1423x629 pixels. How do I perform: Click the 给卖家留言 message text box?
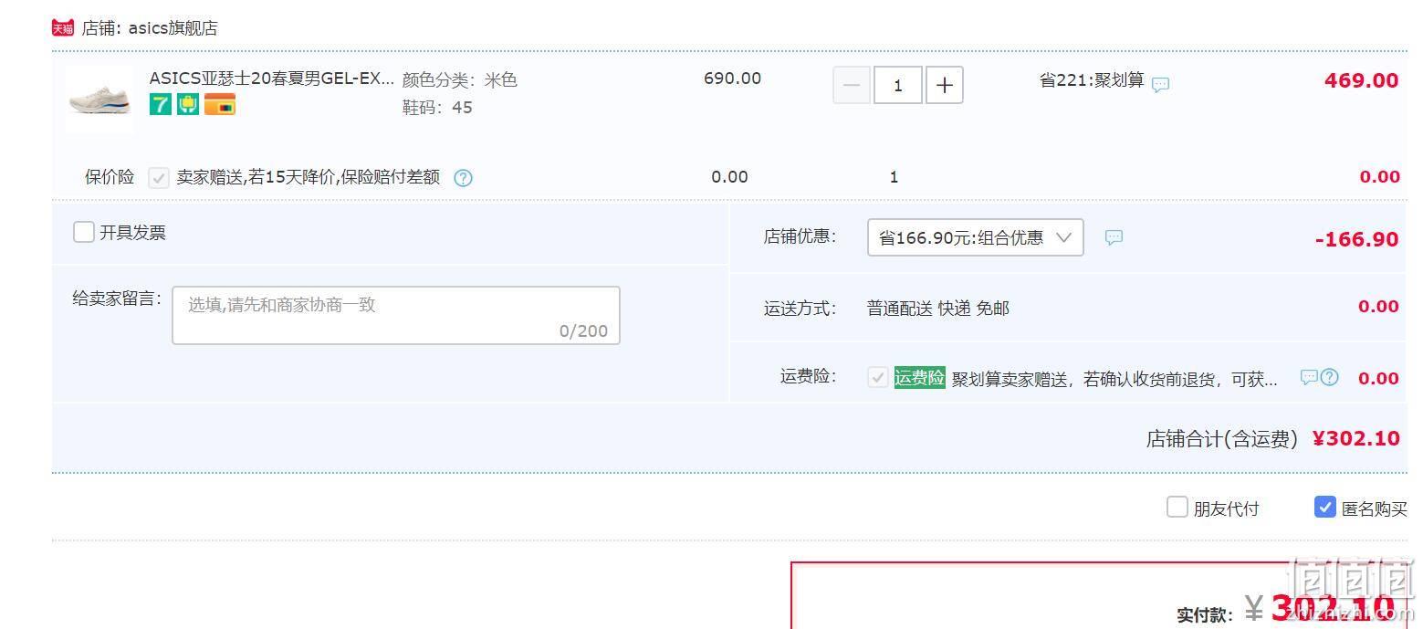tap(396, 315)
